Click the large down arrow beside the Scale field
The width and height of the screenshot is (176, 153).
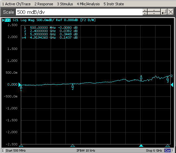[x=154, y=14]
